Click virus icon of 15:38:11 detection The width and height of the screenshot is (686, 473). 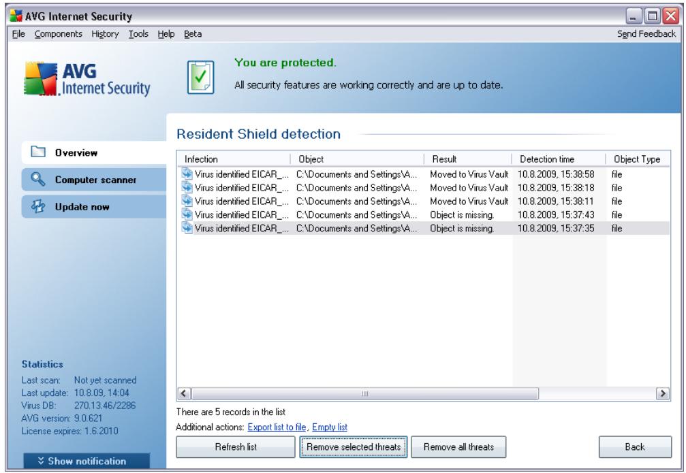pyautogui.click(x=187, y=201)
